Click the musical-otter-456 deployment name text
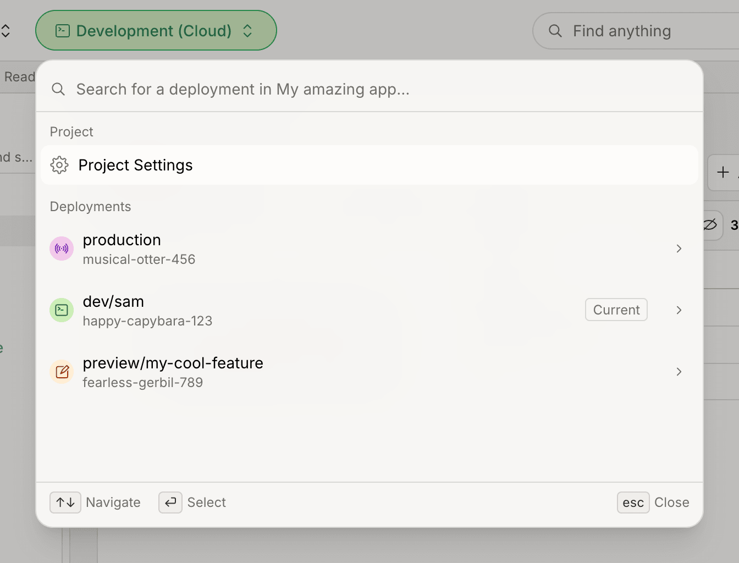 click(x=139, y=260)
